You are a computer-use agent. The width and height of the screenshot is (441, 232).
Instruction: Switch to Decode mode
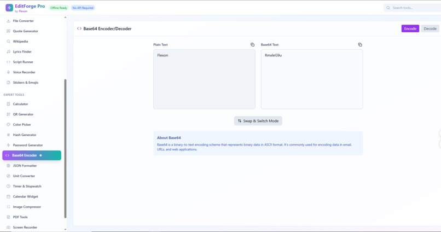pyautogui.click(x=430, y=28)
